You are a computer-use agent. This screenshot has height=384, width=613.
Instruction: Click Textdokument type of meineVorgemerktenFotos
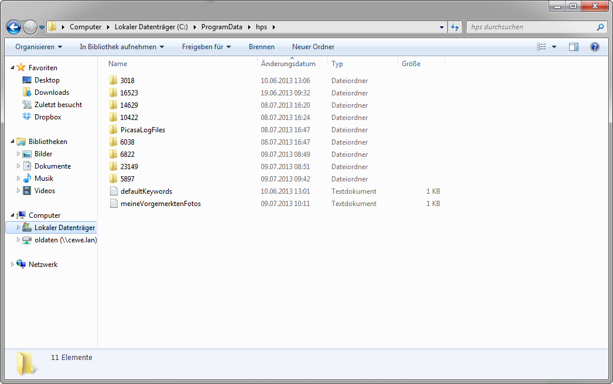pos(354,204)
